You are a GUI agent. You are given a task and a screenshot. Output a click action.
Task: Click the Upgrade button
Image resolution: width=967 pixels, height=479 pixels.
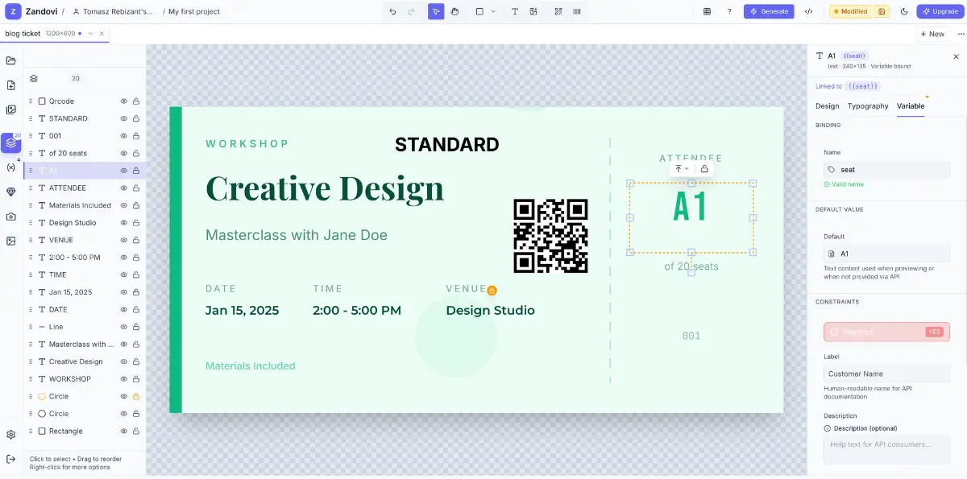940,11
